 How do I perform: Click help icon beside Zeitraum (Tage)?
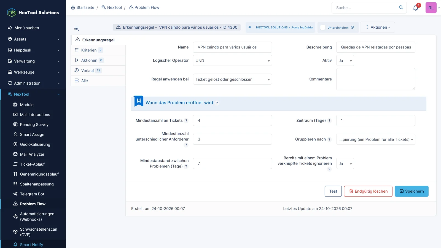(x=329, y=121)
